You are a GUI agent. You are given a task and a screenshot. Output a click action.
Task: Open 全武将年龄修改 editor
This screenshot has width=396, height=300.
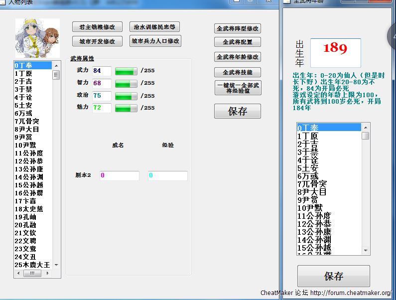[238, 57]
